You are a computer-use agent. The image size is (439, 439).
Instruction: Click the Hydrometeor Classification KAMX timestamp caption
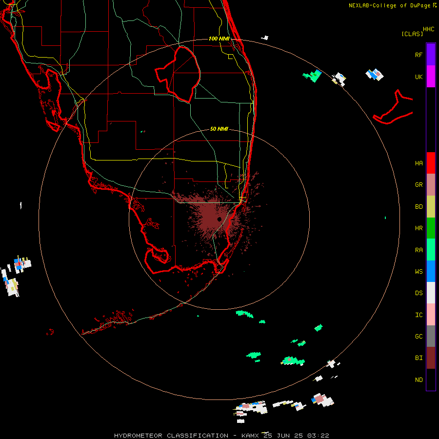pyautogui.click(x=221, y=436)
